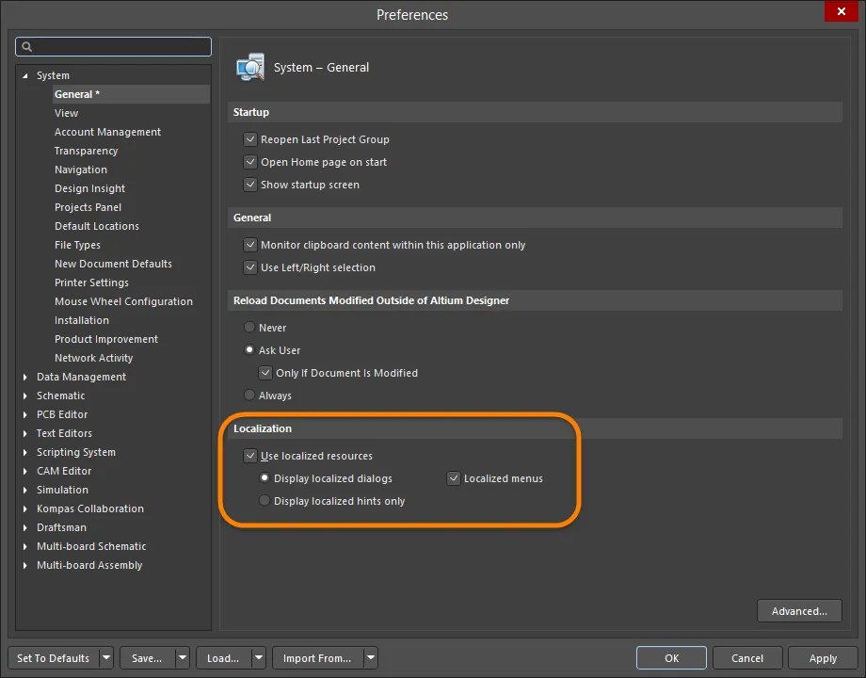The width and height of the screenshot is (866, 678).
Task: Open the Import From dropdown arrow
Action: pyautogui.click(x=371, y=657)
